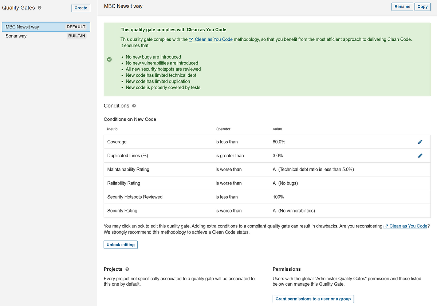Click external-link icon after 'Are you reconsidering'
The height and width of the screenshot is (306, 437).
(x=386, y=226)
